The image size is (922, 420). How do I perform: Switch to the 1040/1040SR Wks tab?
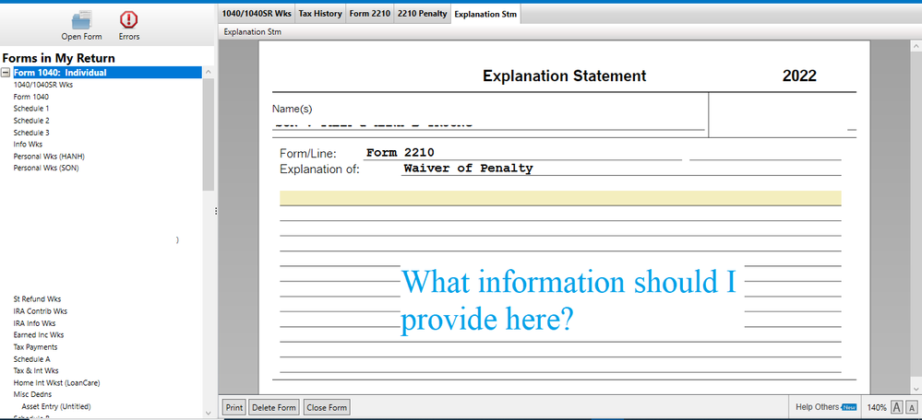(x=257, y=14)
